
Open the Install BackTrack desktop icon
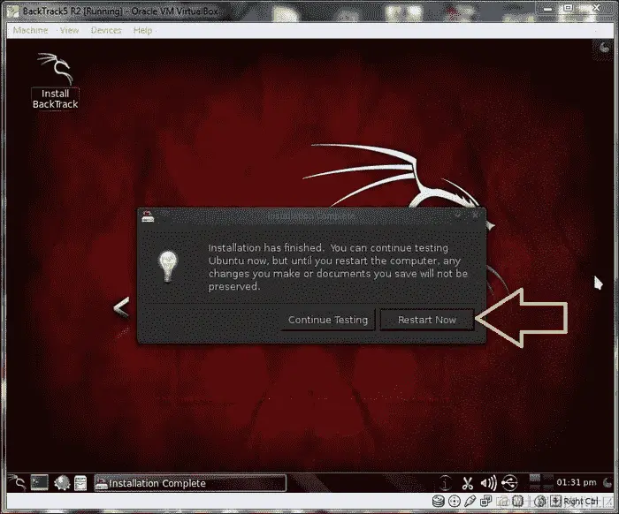[55, 81]
